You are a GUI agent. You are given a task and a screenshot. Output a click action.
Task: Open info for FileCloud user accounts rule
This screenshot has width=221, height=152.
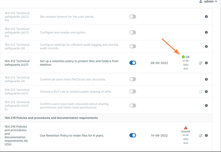pos(206,79)
